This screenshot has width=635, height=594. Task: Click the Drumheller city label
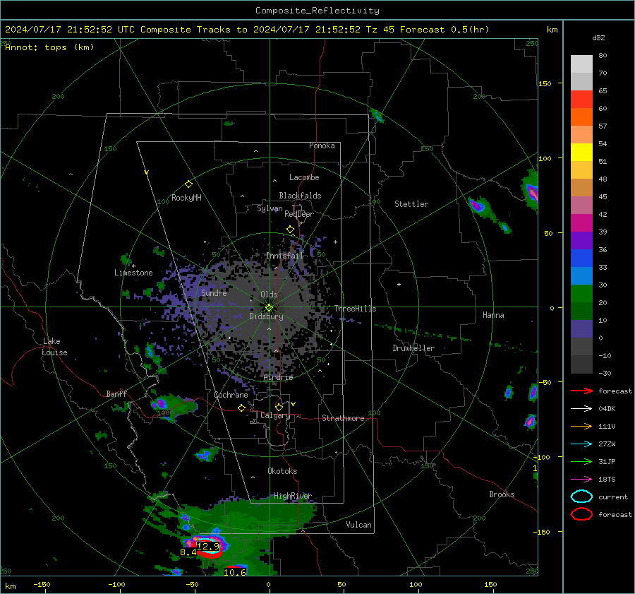(x=413, y=348)
